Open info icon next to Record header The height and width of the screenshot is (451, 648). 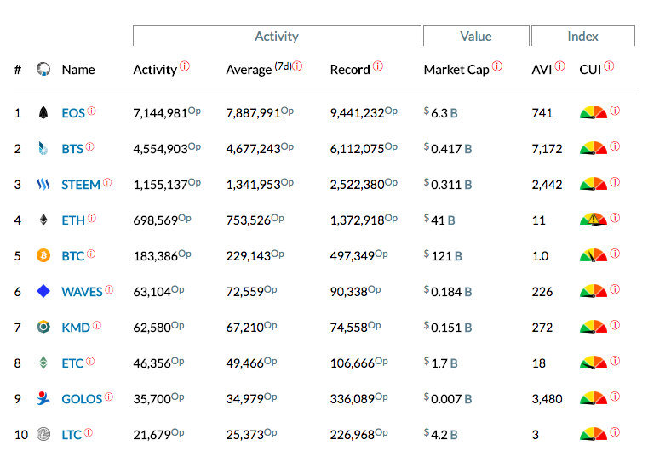[378, 66]
